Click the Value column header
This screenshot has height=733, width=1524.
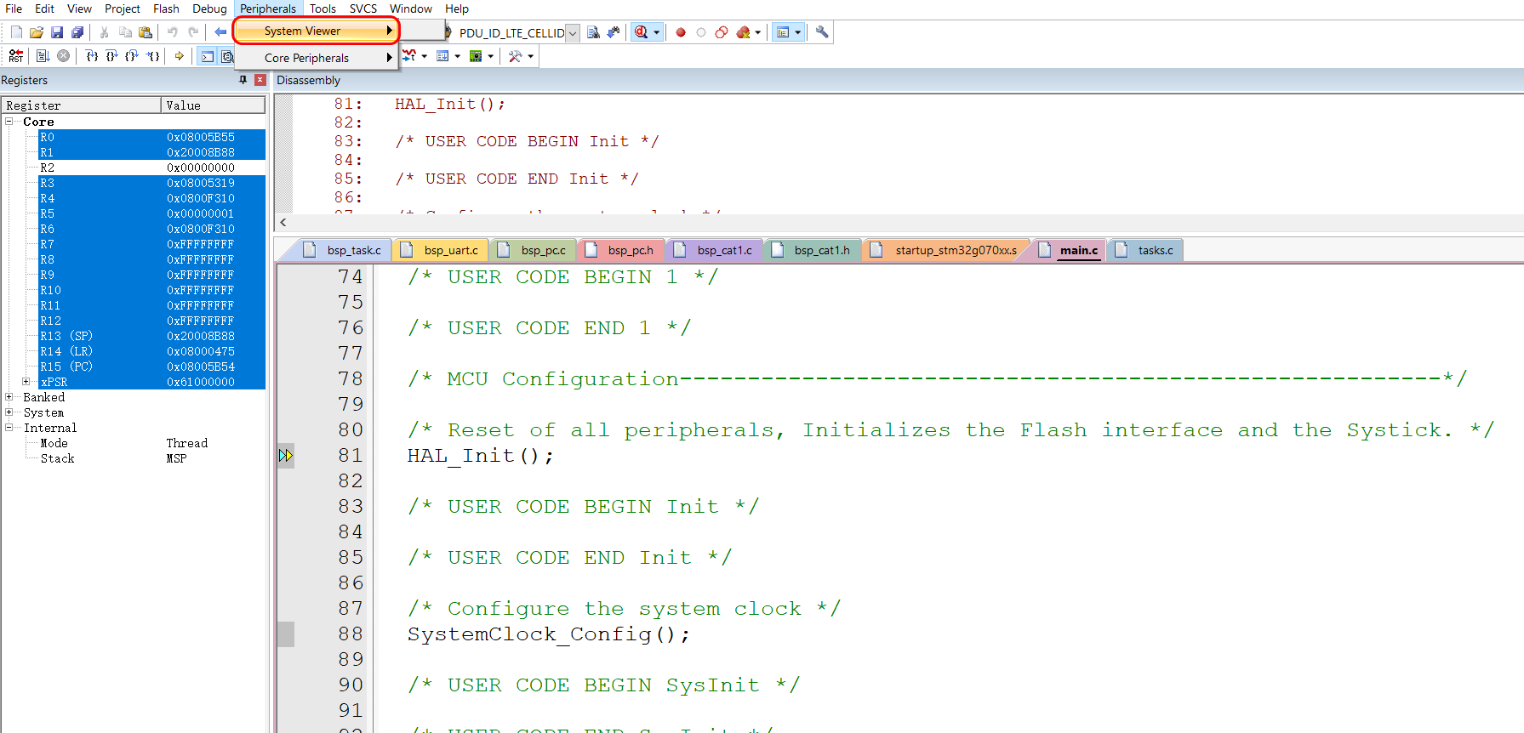(x=213, y=105)
